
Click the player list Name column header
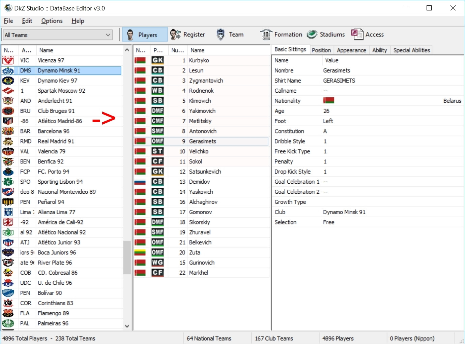[229, 50]
